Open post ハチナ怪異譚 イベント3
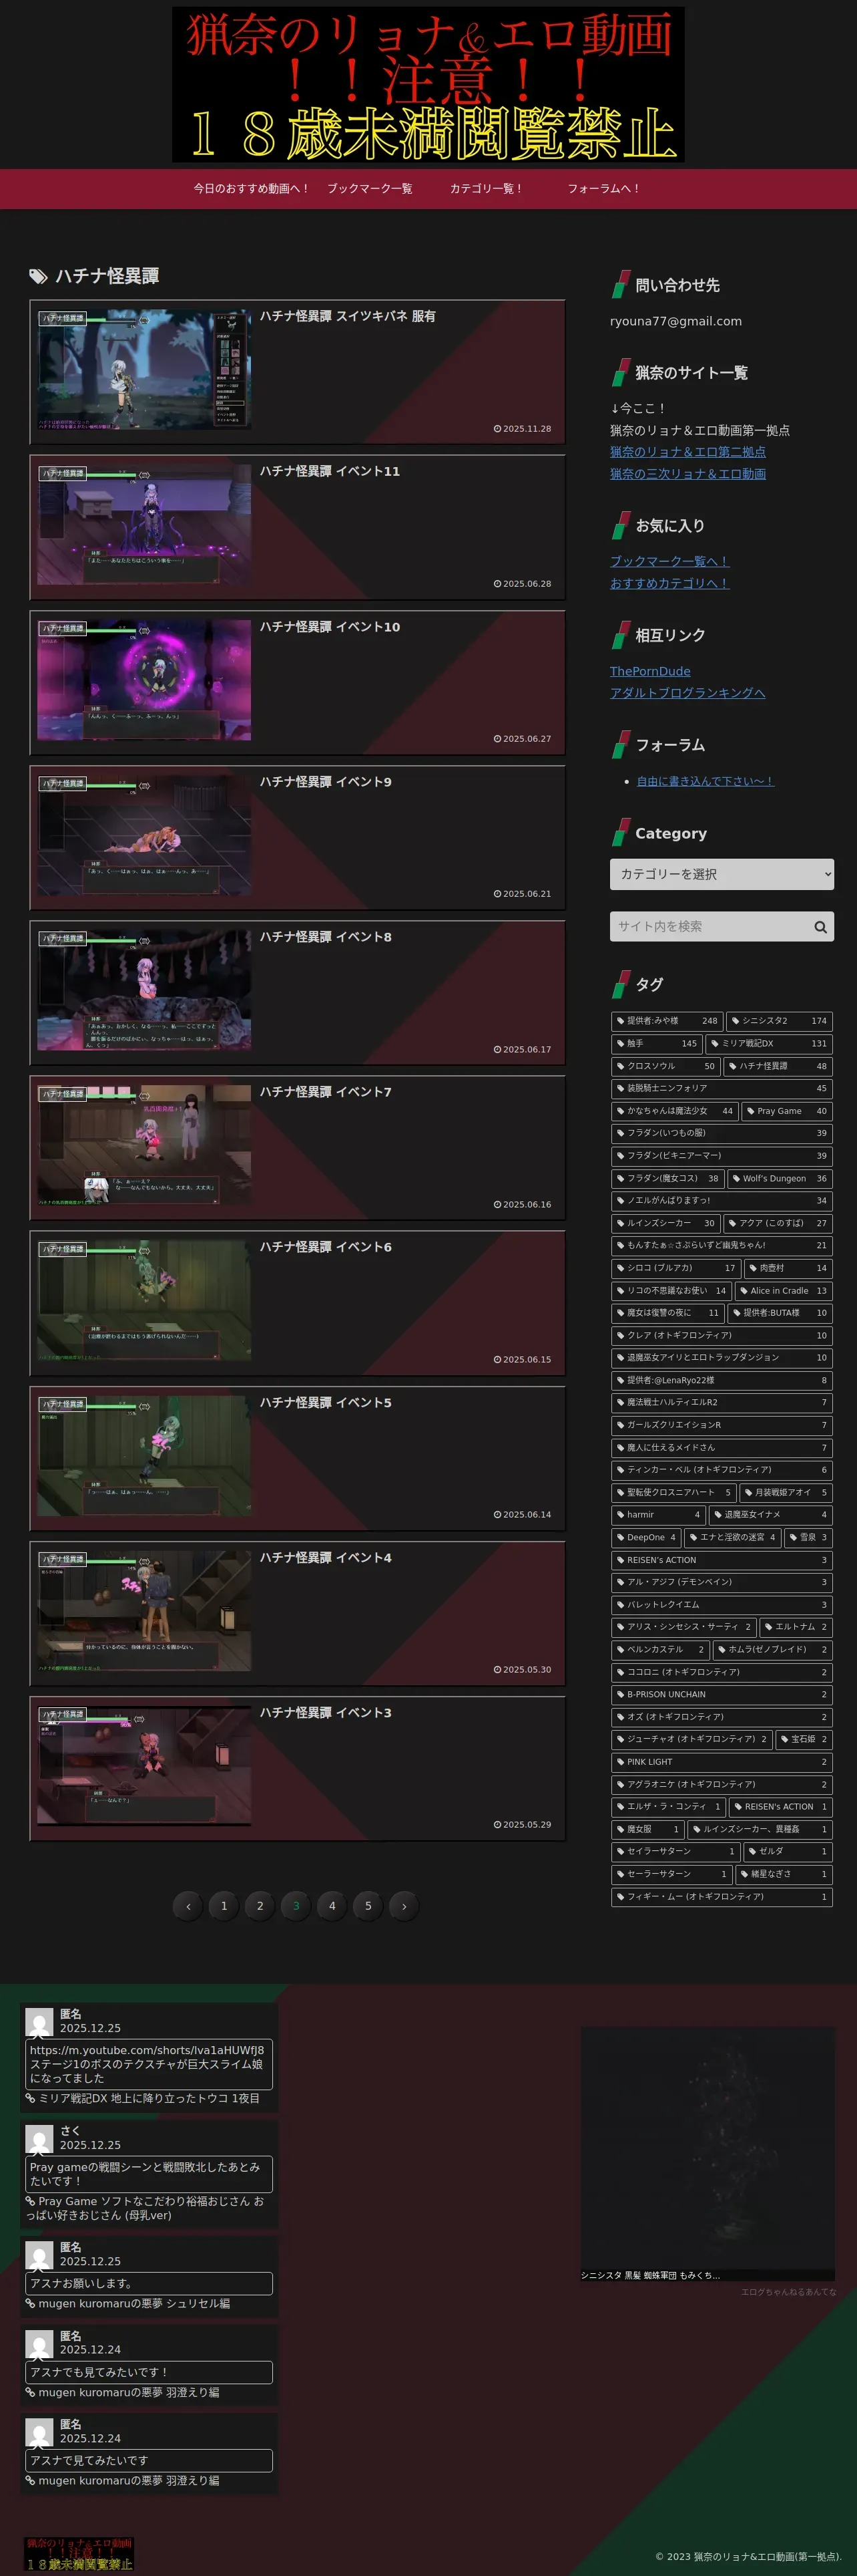The image size is (857, 2576). 298,1768
